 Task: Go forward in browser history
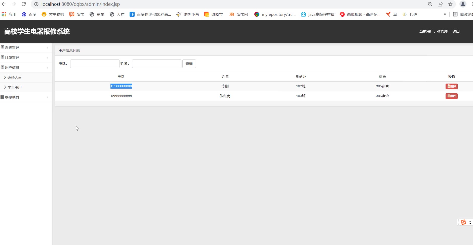pyautogui.click(x=14, y=4)
